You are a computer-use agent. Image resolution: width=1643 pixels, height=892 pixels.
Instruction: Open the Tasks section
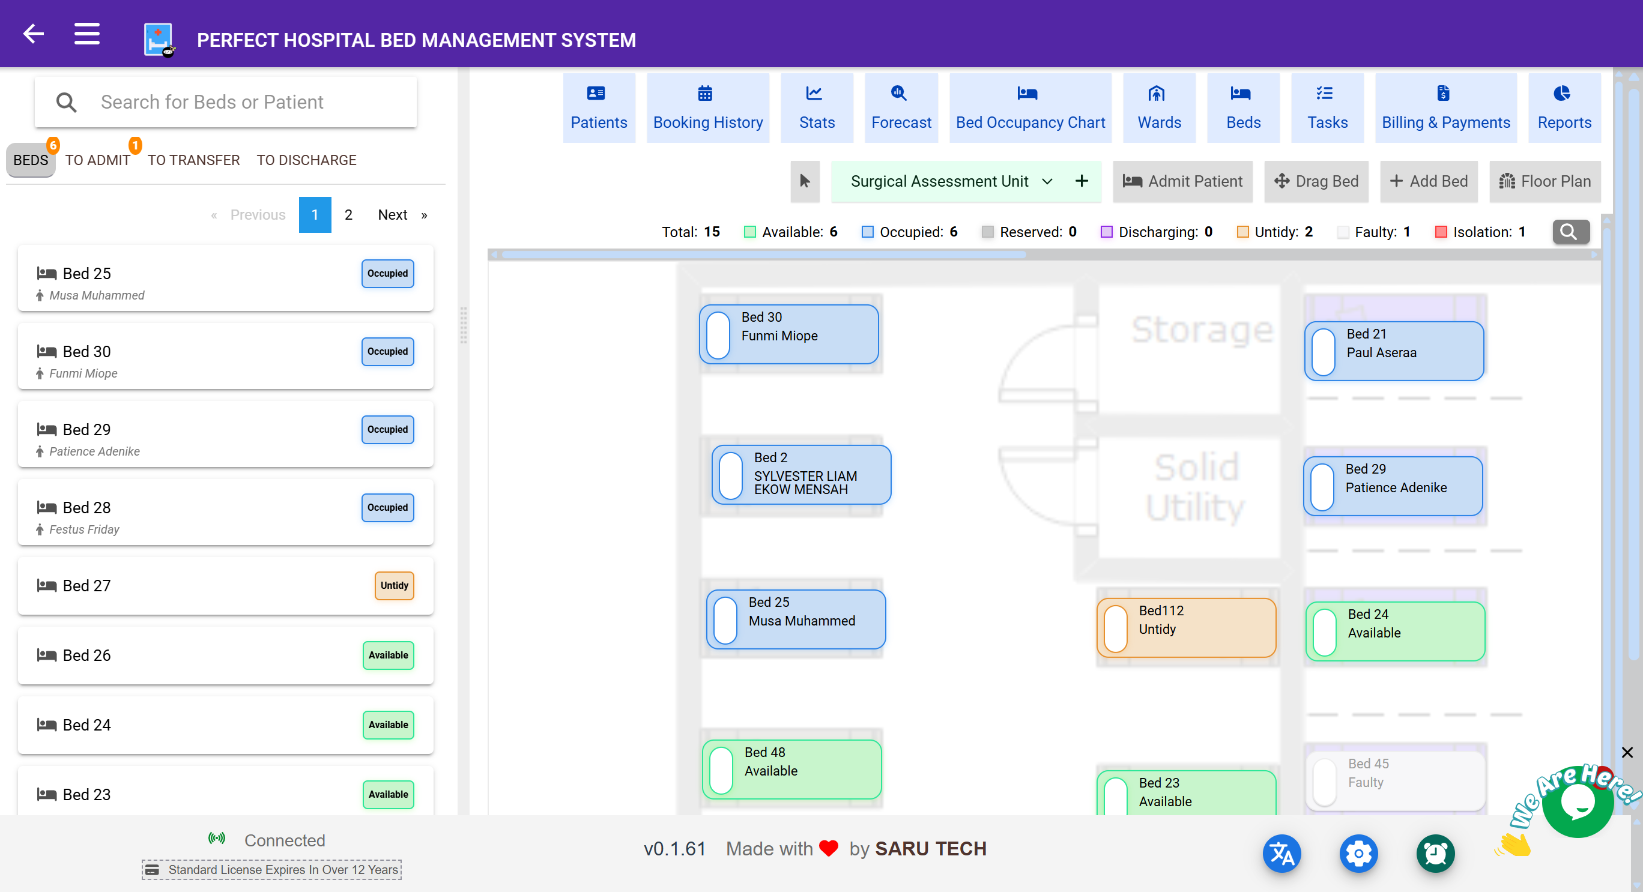pos(1327,108)
